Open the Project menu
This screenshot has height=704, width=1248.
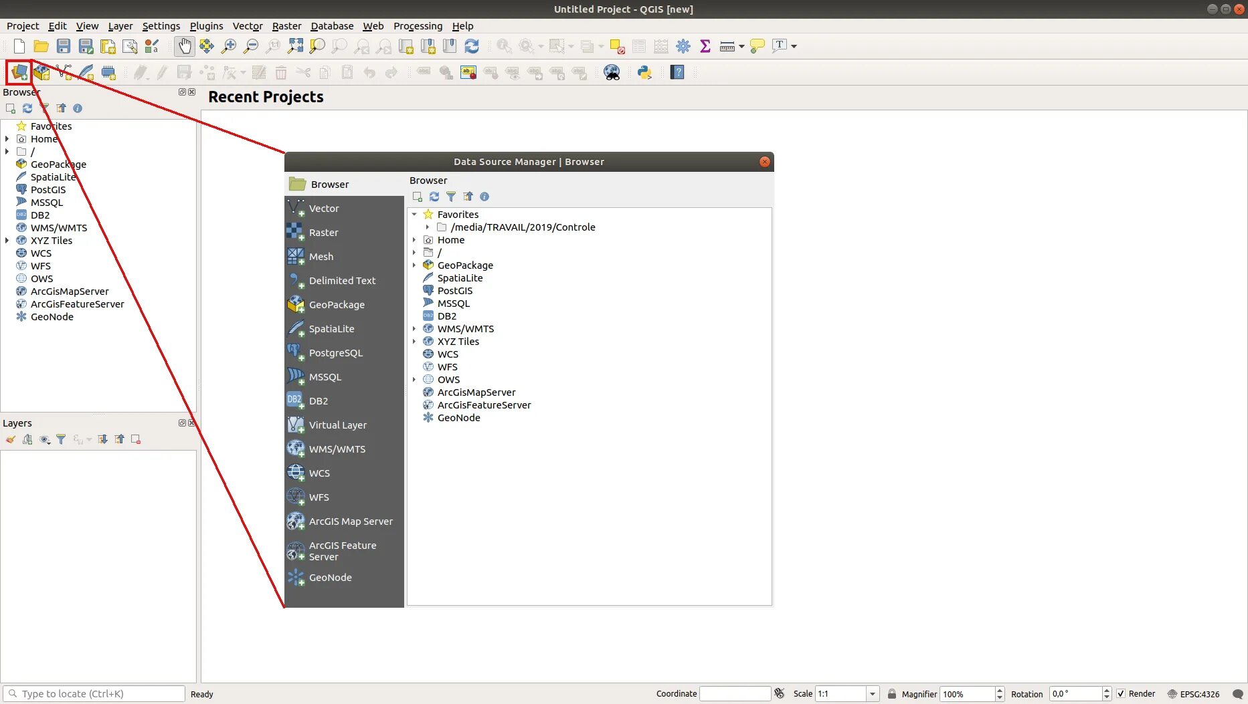pos(23,26)
